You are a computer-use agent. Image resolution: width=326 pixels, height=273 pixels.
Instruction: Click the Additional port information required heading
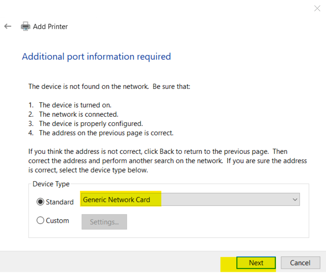(x=97, y=56)
